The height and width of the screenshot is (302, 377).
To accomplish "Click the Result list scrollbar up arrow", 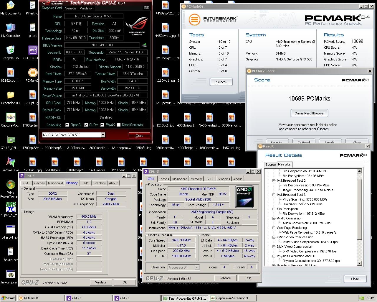I will click(359, 171).
